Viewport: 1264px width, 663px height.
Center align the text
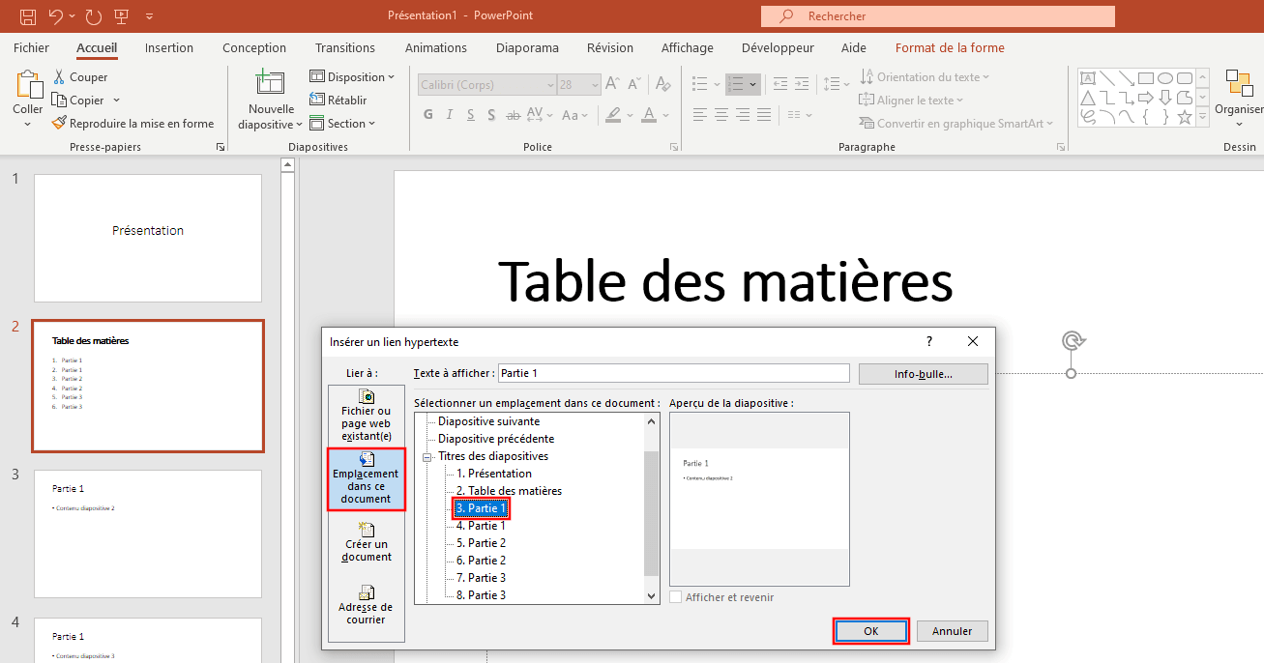(721, 115)
